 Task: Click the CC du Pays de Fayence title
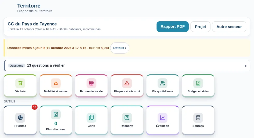pos(32,24)
